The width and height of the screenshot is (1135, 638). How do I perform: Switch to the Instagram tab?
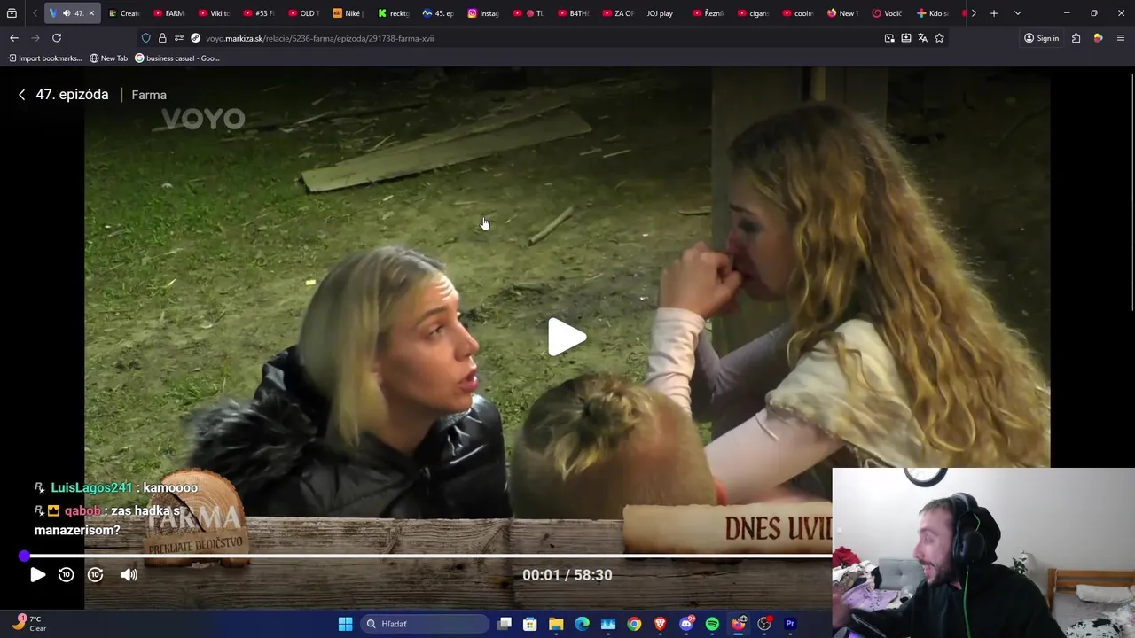[x=484, y=13]
